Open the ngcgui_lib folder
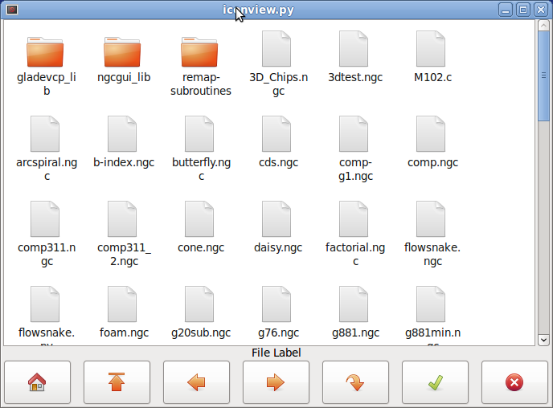The width and height of the screenshot is (553, 408). pos(122,52)
